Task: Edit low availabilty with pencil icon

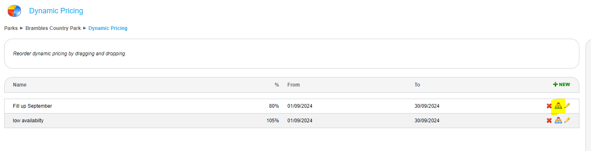Action: [567, 120]
